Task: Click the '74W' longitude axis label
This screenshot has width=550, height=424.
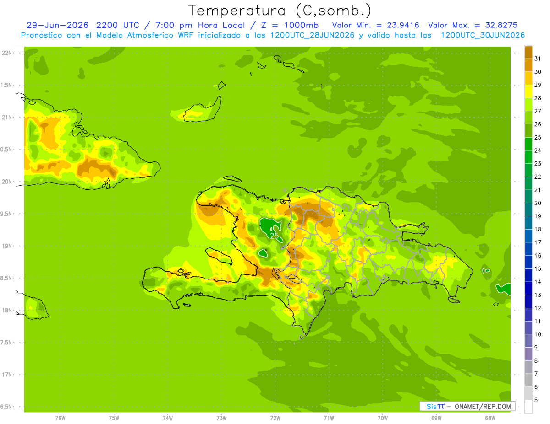Action: click(168, 418)
